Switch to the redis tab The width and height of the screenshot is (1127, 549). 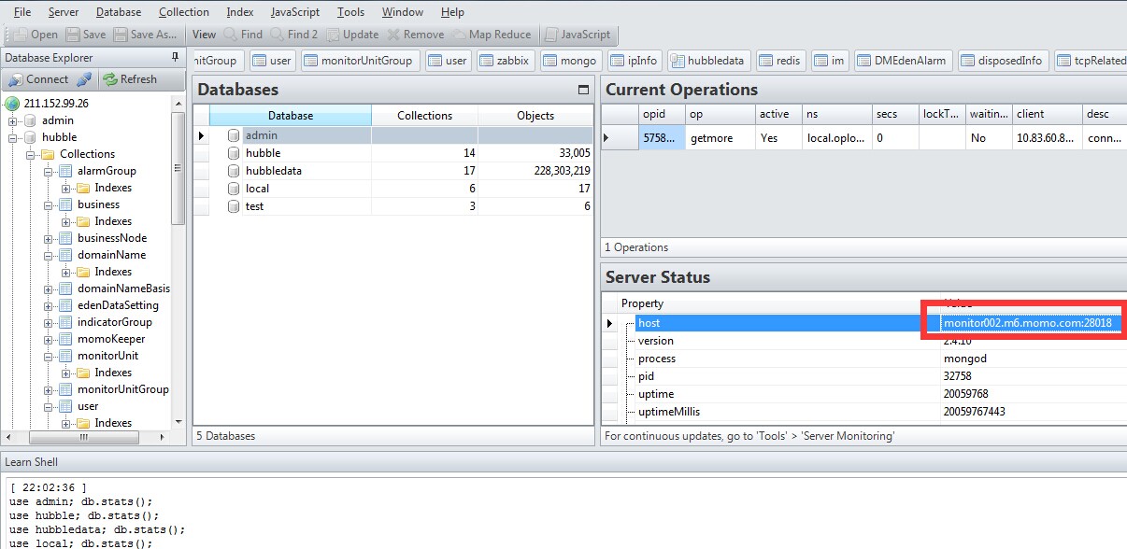pyautogui.click(x=779, y=61)
